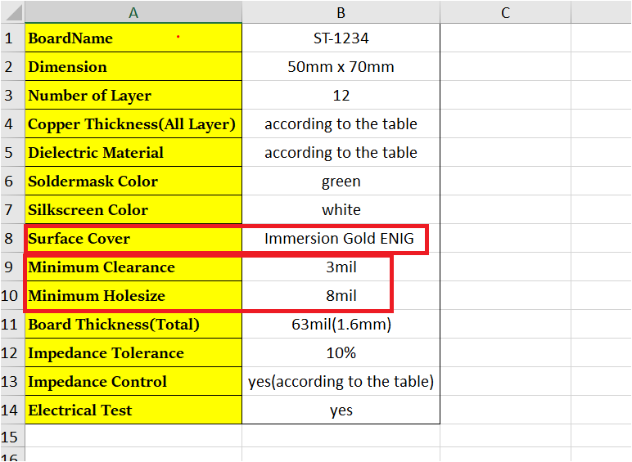This screenshot has height=462, width=632.
Task: Select column C header
Action: 505,12
